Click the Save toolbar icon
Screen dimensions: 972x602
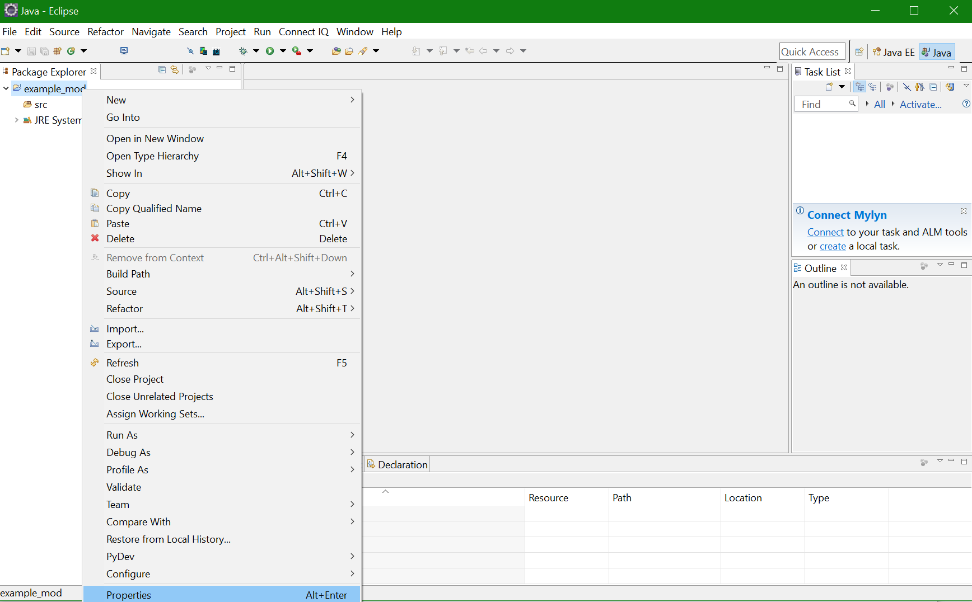click(x=31, y=51)
